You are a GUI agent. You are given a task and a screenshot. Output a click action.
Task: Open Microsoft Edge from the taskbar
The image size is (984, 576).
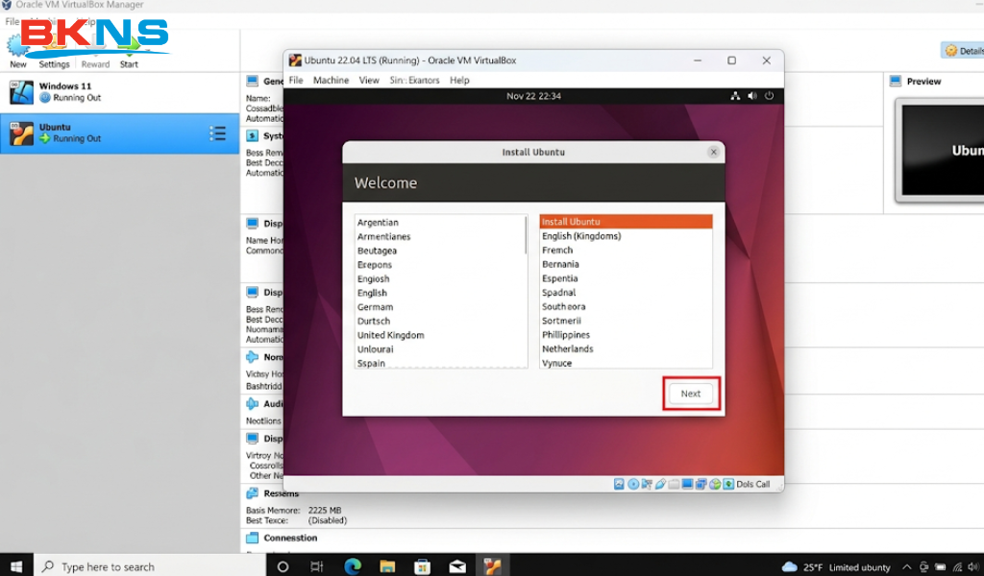(352, 566)
